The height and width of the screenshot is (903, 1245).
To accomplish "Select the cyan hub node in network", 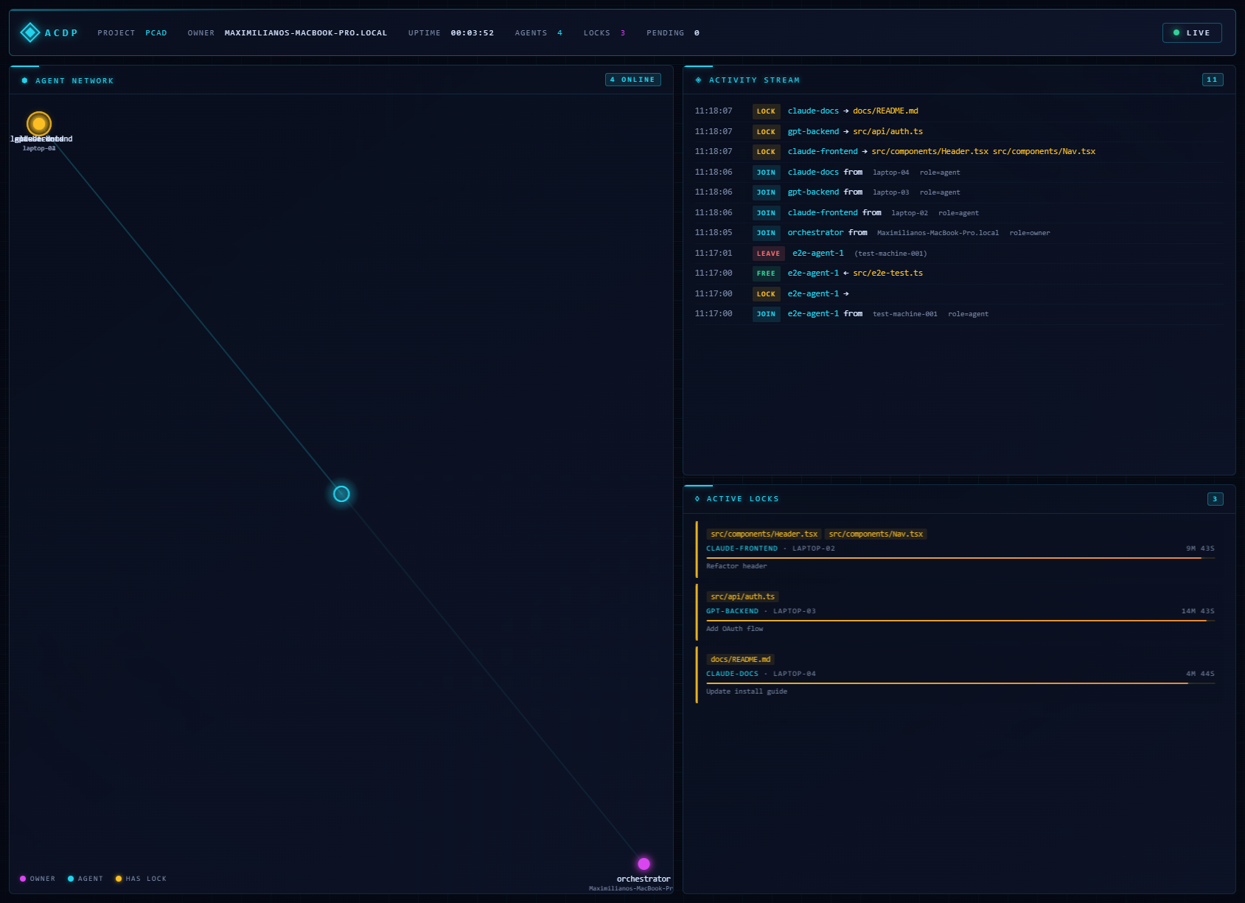I will [x=341, y=494].
